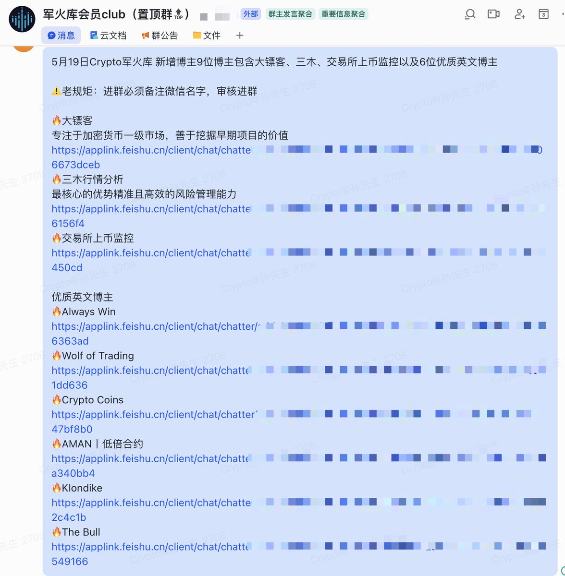The image size is (565, 576).
Task: Click the link ending 47bf8b0
Action: [x=72, y=430]
